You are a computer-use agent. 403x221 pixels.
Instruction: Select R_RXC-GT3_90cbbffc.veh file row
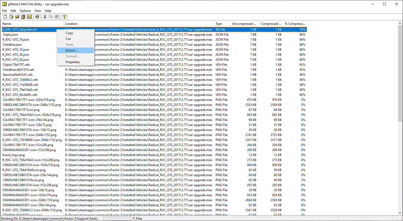pos(20,95)
